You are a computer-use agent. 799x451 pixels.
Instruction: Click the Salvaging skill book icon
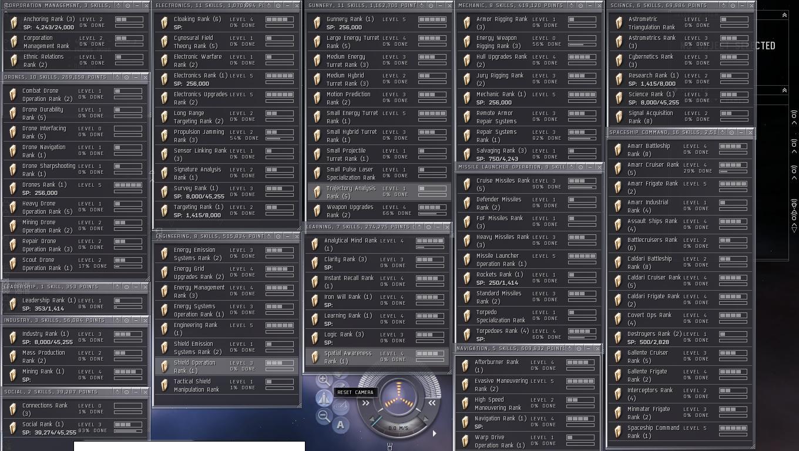click(466, 154)
